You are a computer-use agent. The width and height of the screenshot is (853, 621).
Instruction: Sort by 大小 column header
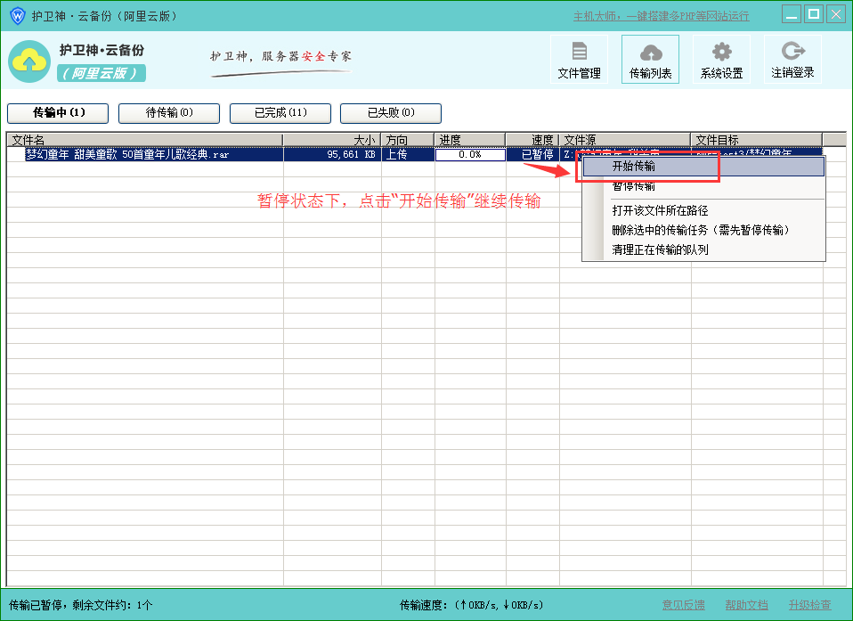click(332, 140)
